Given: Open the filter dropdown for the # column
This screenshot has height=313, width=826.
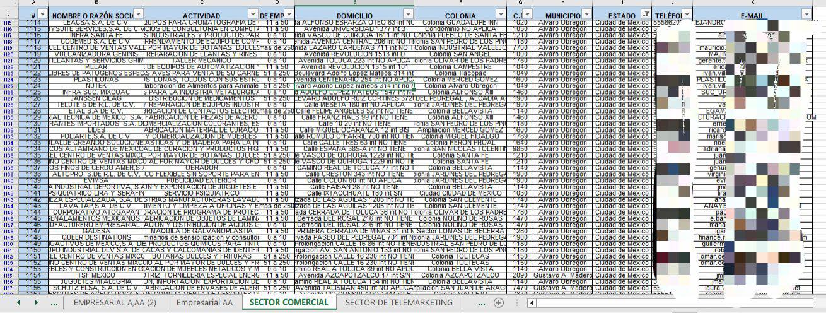Looking at the screenshot, I should coord(42,15).
